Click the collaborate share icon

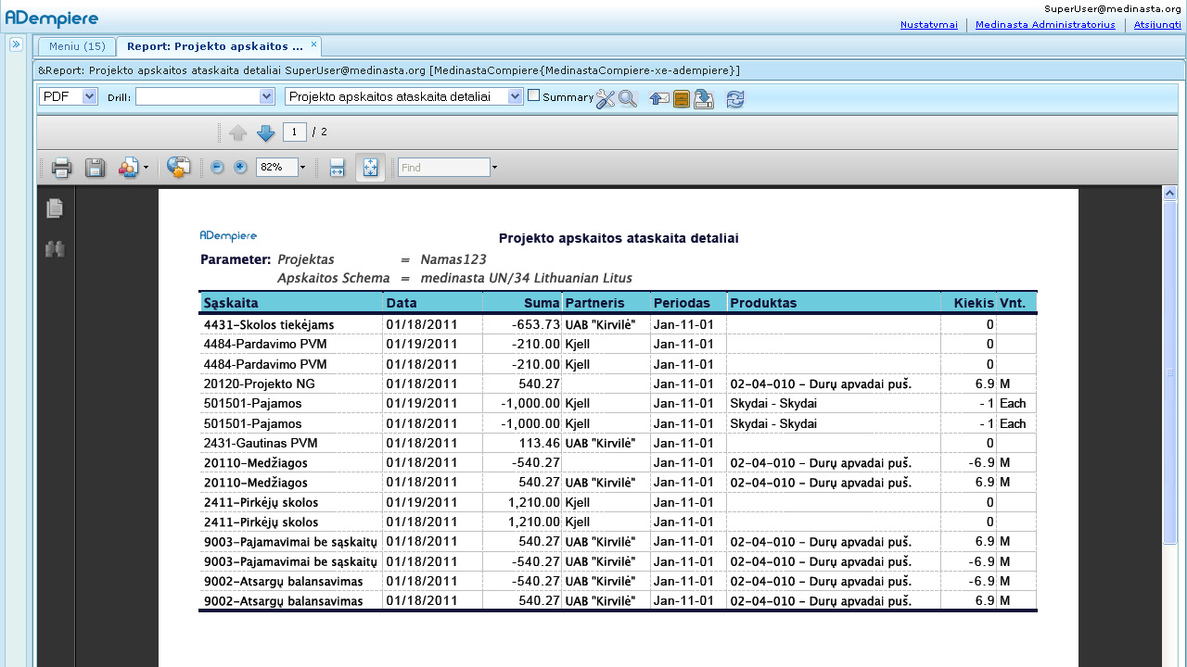[128, 168]
